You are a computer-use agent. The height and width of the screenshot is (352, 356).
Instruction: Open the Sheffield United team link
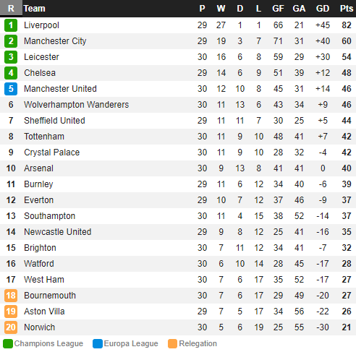coord(54,121)
